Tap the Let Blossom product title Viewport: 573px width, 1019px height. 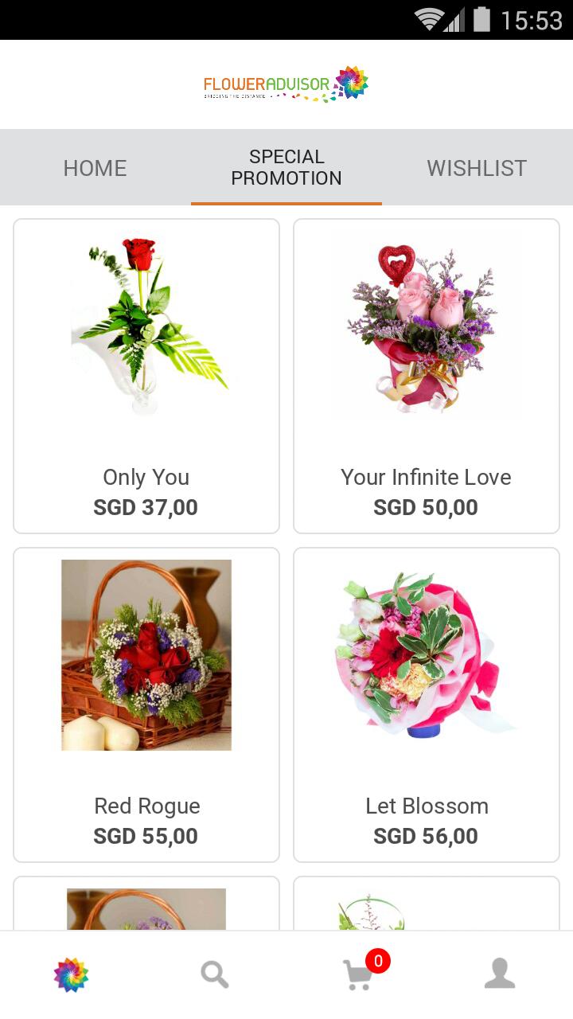pyautogui.click(x=427, y=806)
